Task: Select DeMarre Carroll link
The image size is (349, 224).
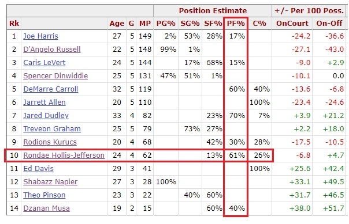Action: point(50,89)
